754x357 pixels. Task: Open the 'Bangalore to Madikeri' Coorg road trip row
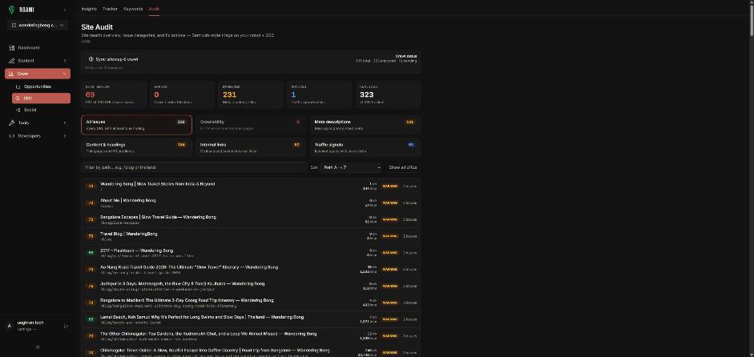251,303
